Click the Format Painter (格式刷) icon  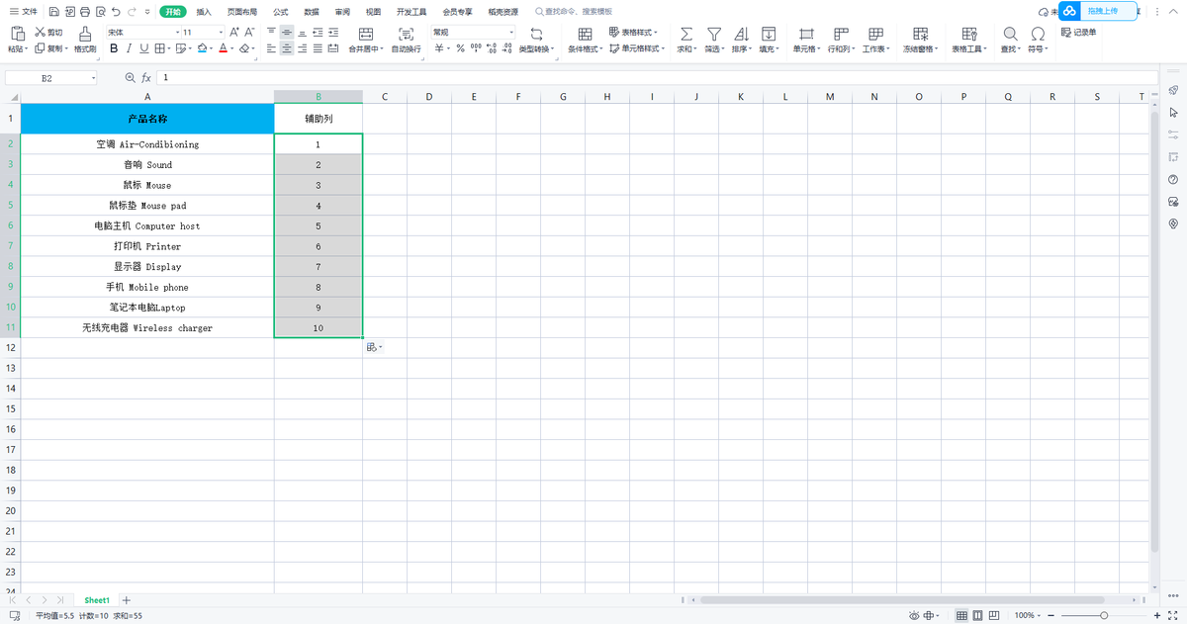[85, 33]
